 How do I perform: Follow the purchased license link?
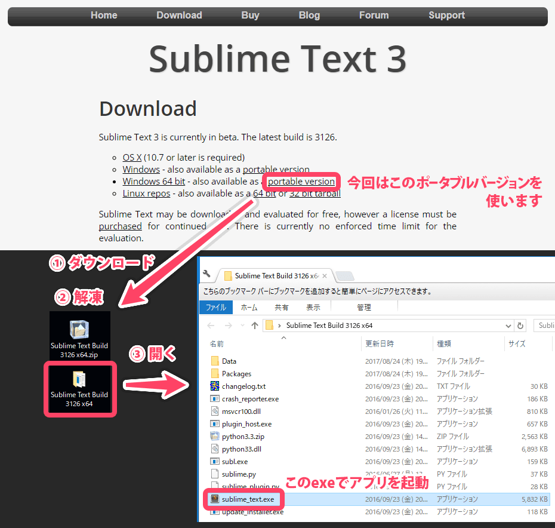(121, 226)
